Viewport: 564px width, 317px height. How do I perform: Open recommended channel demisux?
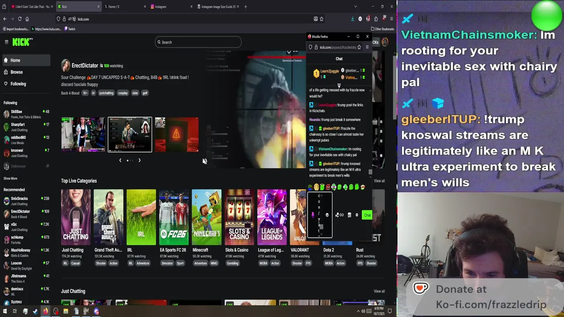[x=26, y=291]
